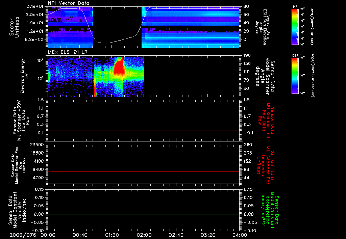Viewport: 346px width, 239px height.
Task: Click the white sun elevation curve in data gap
Action: (117, 41)
